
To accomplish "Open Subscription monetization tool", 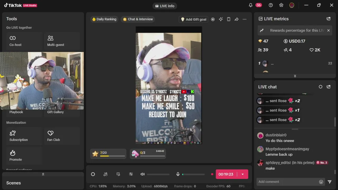I will point(24,136).
